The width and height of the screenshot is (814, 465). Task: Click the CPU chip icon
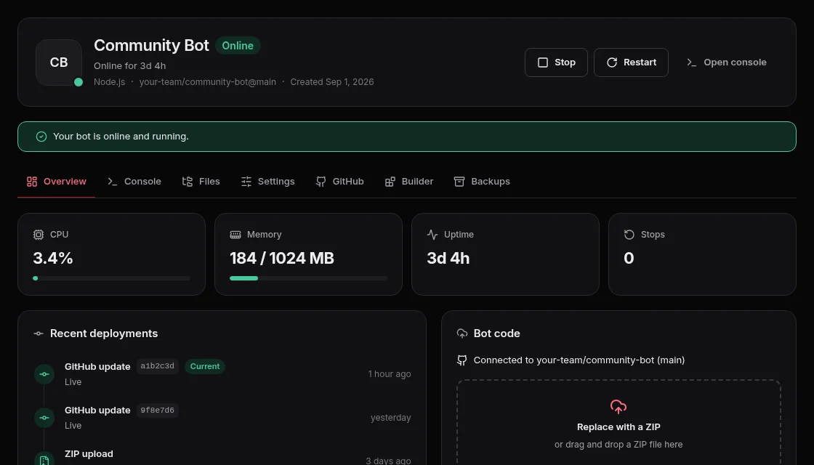click(x=39, y=235)
